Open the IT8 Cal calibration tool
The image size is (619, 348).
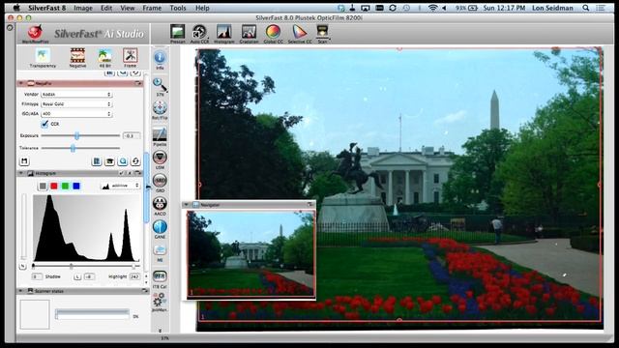tap(160, 279)
